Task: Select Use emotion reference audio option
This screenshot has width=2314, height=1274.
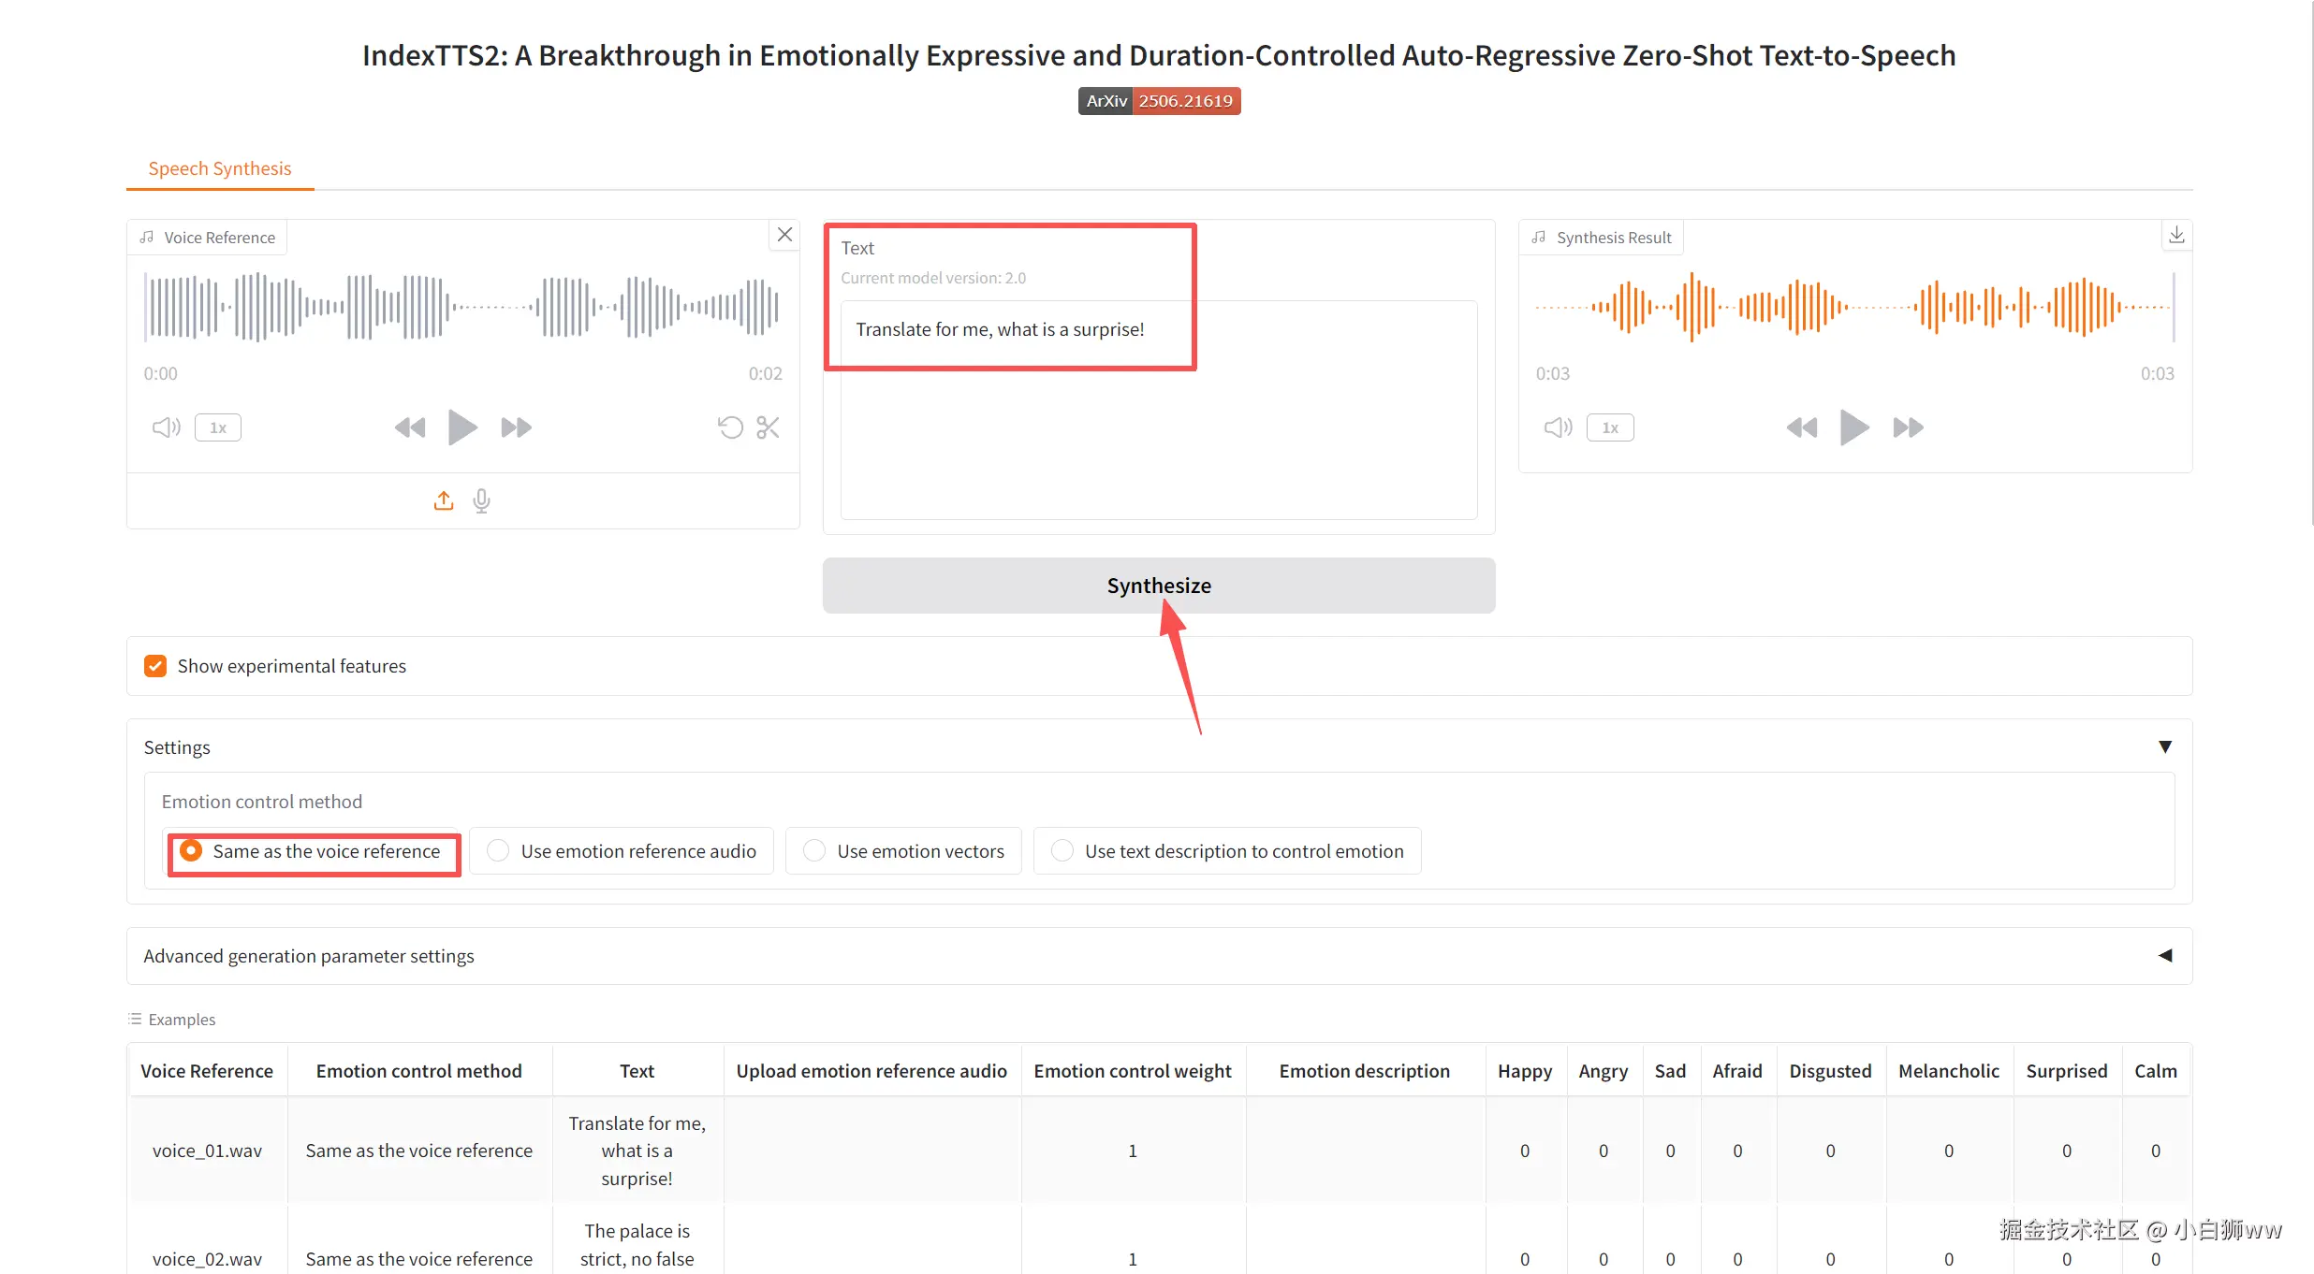Action: pos(499,850)
